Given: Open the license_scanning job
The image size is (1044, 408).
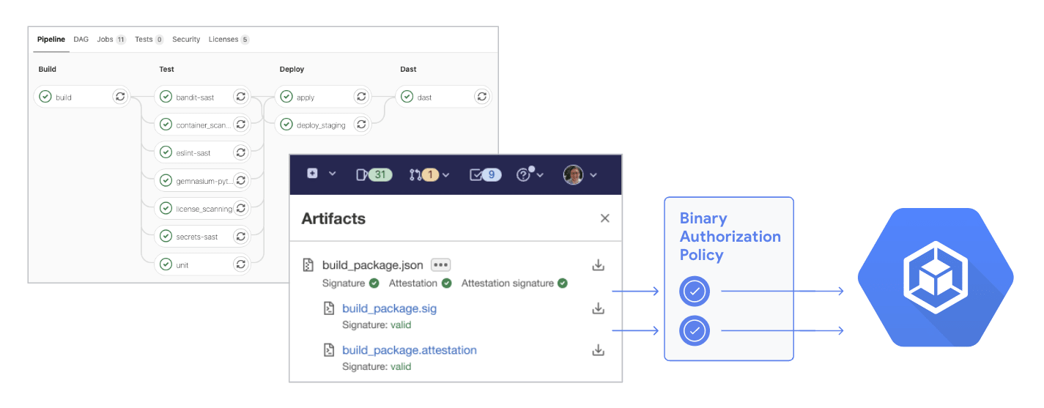Looking at the screenshot, I should point(204,209).
